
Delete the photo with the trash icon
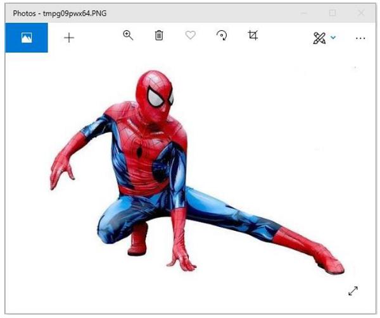pos(159,36)
